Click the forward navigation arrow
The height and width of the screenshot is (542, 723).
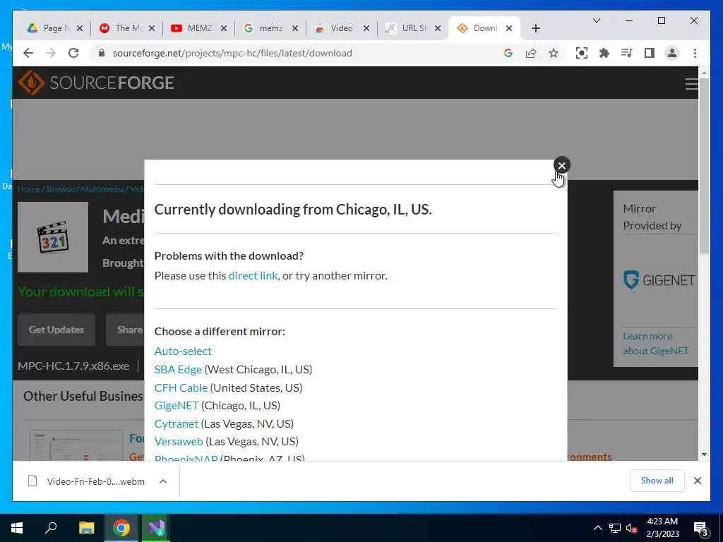(x=51, y=53)
